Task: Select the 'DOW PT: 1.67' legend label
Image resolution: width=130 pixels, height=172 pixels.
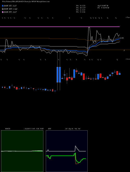Action: click(x=10, y=12)
